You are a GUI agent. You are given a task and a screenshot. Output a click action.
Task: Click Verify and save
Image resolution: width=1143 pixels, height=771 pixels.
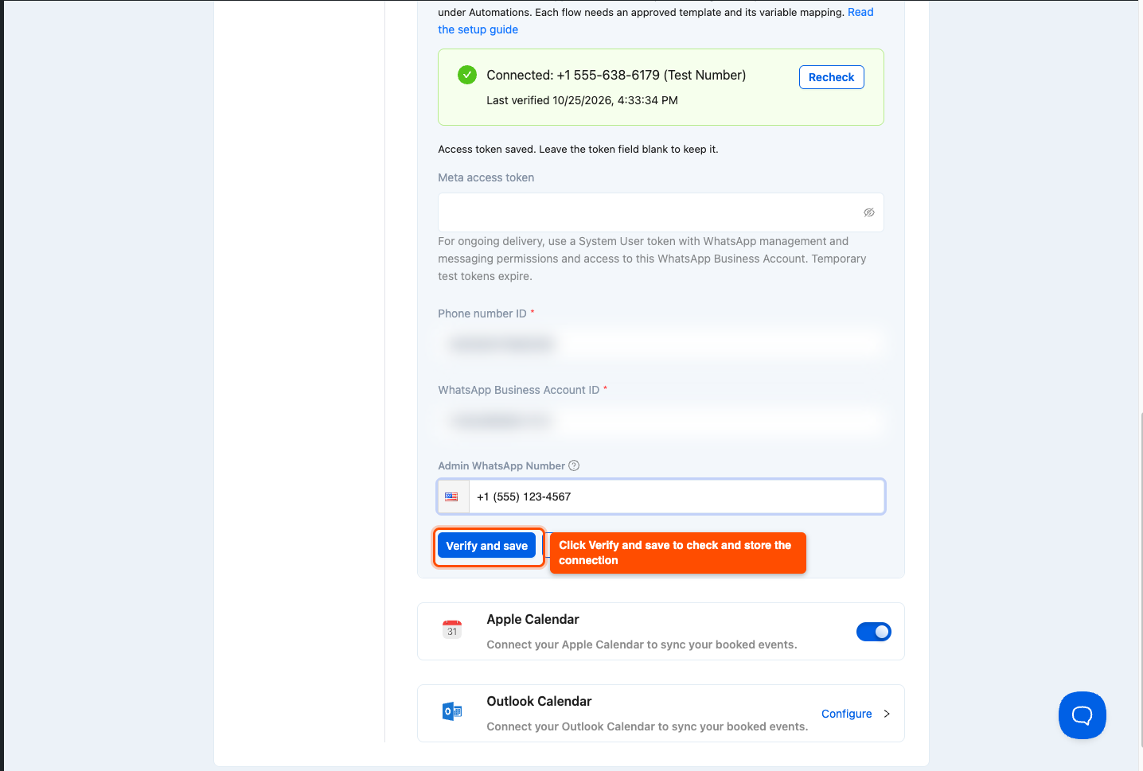(x=486, y=546)
